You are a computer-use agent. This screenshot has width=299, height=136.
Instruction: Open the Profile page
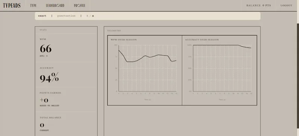pyautogui.click(x=80, y=6)
